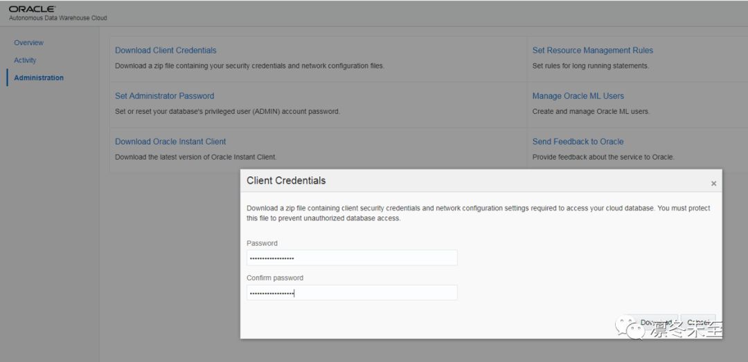Switch to the Activity tab

pyautogui.click(x=25, y=60)
